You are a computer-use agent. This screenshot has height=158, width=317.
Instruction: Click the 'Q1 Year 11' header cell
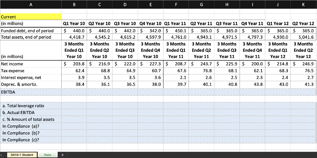[176, 24]
